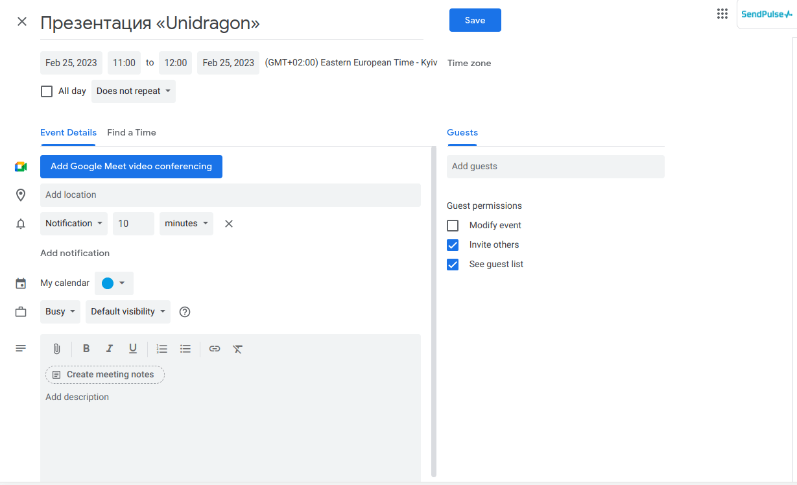Screen dimensions: 797x485
Task: Remove formatting with the clear format icon
Action: [x=238, y=349]
